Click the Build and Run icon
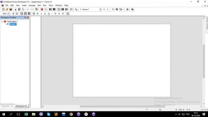 (132, 9)
